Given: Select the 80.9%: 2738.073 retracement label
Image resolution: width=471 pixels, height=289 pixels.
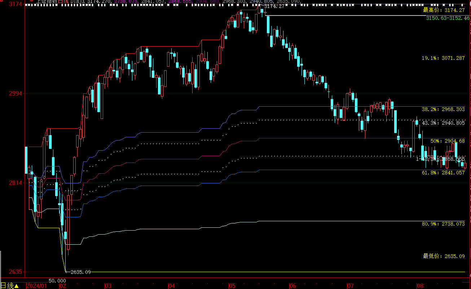Looking at the screenshot, I should click(x=443, y=224).
